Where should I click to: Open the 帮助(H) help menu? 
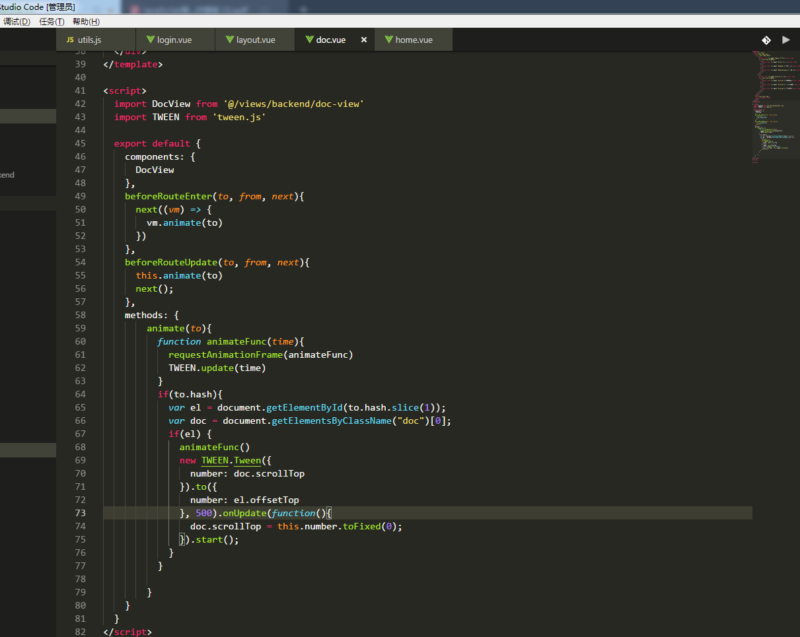(87, 22)
